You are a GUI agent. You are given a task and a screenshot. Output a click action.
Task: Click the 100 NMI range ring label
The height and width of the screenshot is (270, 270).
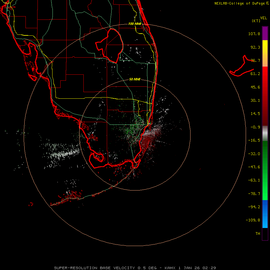135,24
